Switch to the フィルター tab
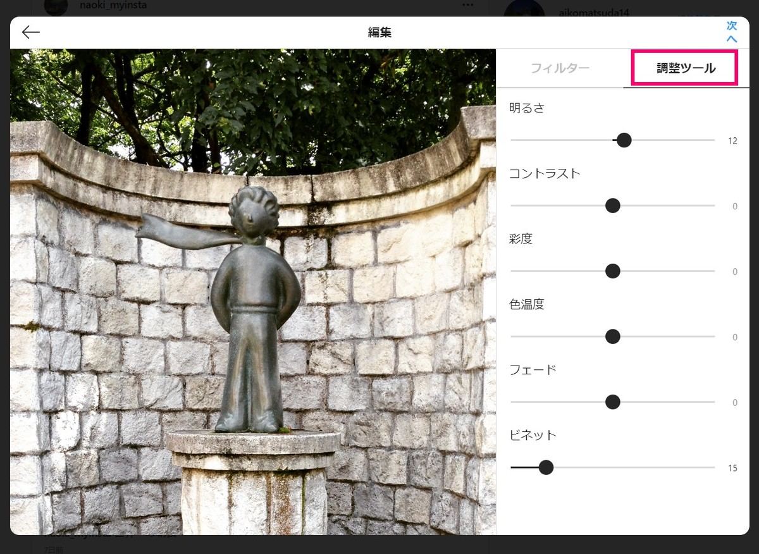This screenshot has height=554, width=759. [560, 68]
